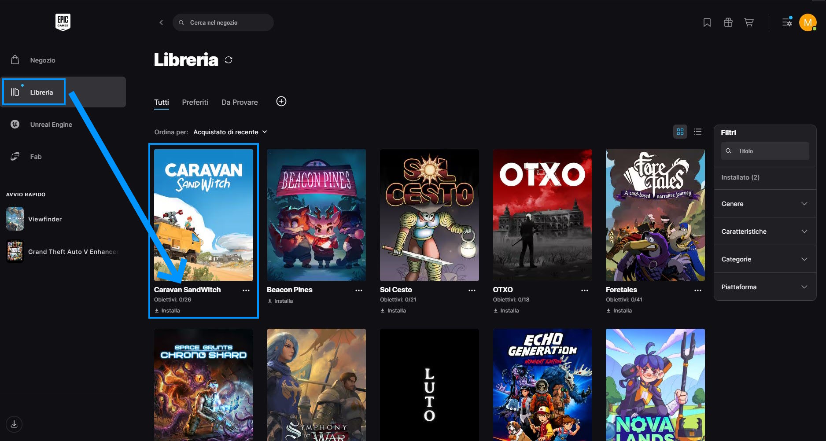Open Beacon Pines options menu
This screenshot has height=441, width=826.
click(359, 290)
